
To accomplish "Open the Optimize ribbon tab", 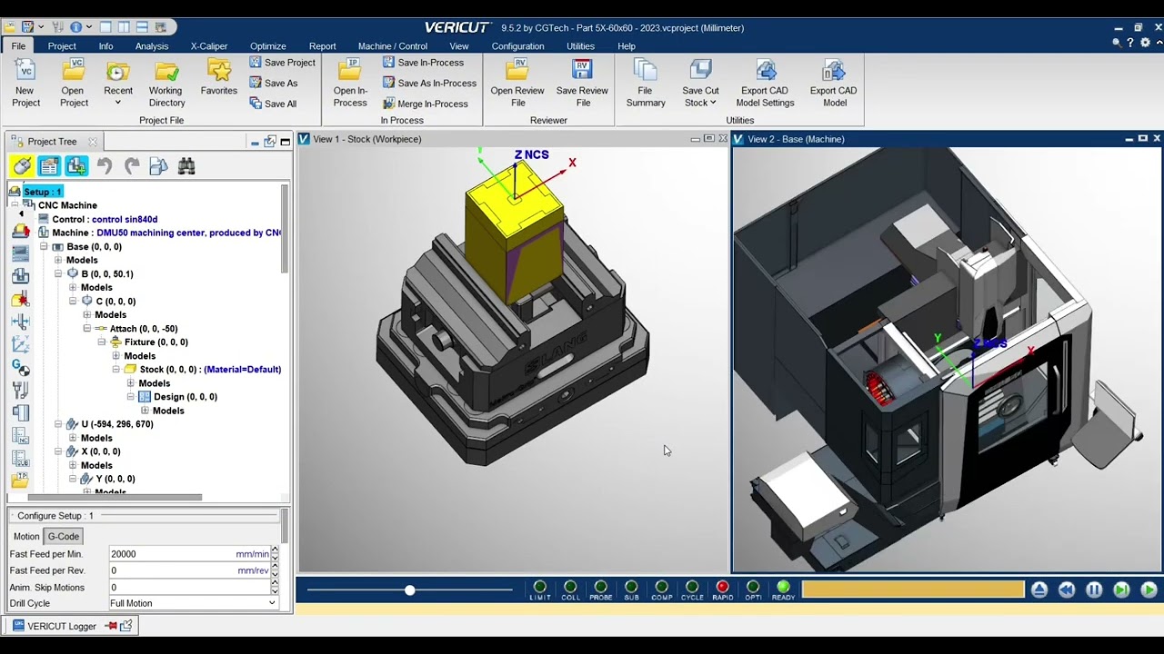I will pyautogui.click(x=268, y=46).
